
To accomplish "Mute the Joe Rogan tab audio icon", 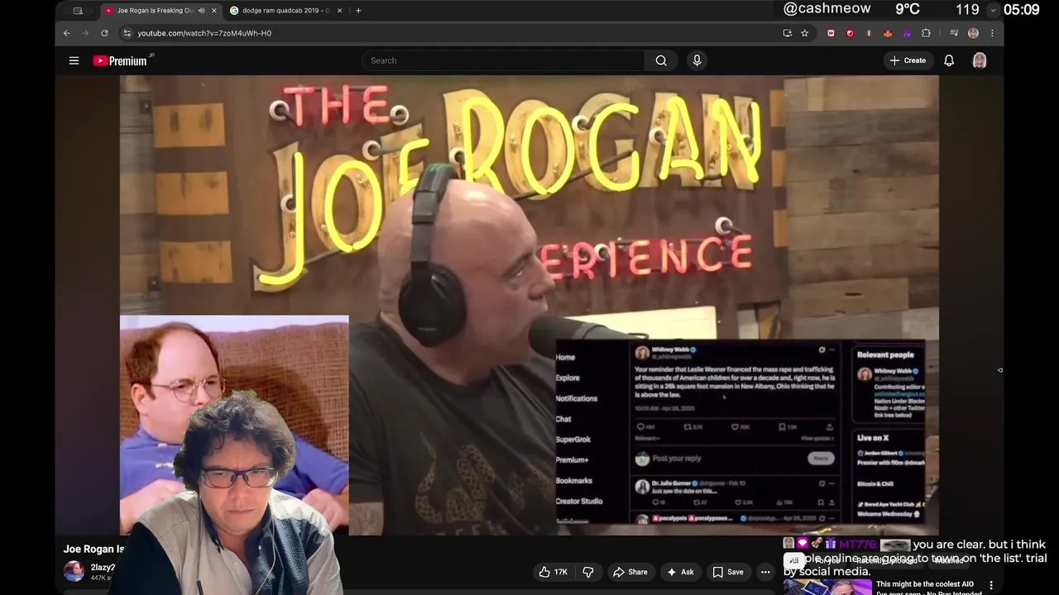I will coord(201,11).
